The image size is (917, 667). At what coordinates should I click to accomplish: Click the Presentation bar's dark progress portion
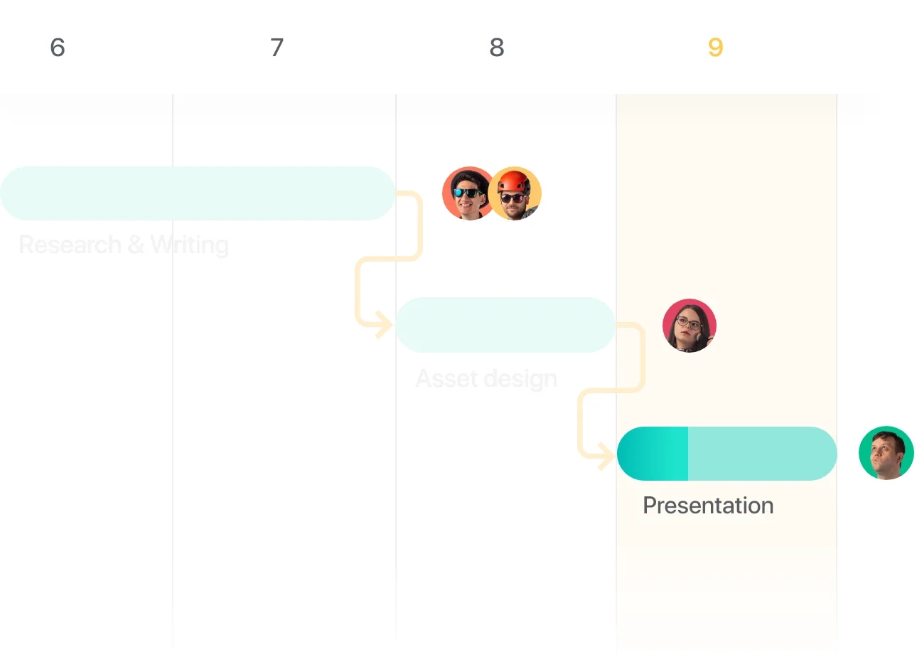(653, 454)
